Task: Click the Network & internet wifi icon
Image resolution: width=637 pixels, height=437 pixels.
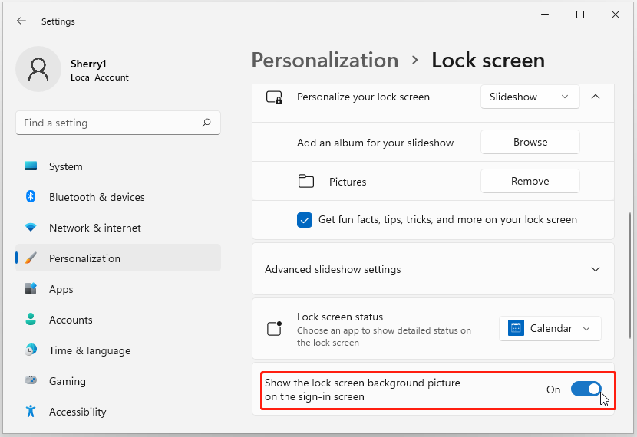Action: 31,228
